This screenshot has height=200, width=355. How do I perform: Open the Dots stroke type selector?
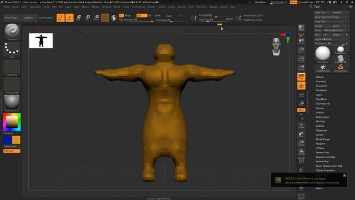pyautogui.click(x=12, y=50)
